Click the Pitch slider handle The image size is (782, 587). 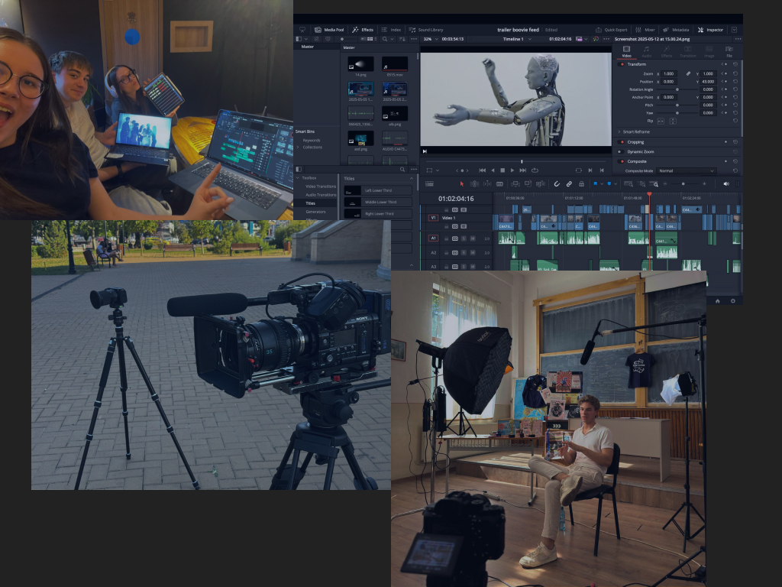tap(677, 105)
